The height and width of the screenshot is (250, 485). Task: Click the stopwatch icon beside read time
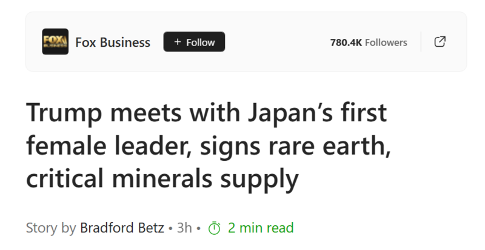[x=214, y=229]
